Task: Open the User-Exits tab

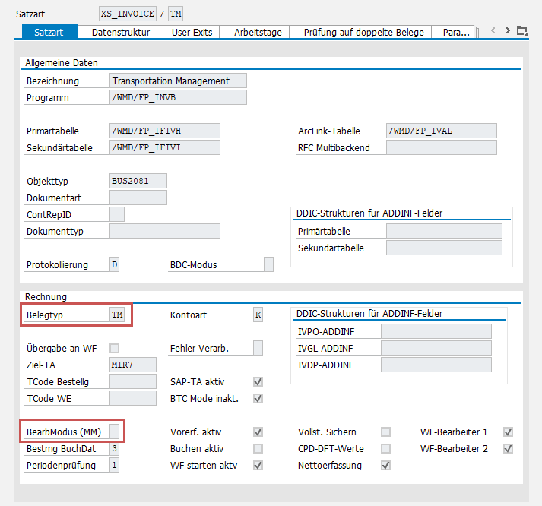Action: pos(192,32)
